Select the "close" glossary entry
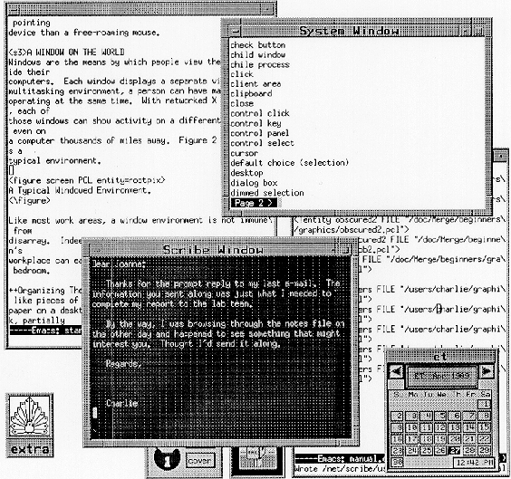Viewport: 511px width, 479px height. tap(242, 103)
